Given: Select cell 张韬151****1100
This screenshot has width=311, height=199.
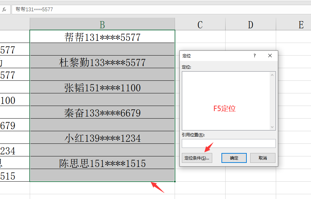Looking at the screenshot, I should point(102,87).
